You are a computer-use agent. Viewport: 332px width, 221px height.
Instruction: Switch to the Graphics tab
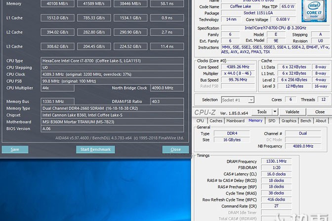[289, 121]
